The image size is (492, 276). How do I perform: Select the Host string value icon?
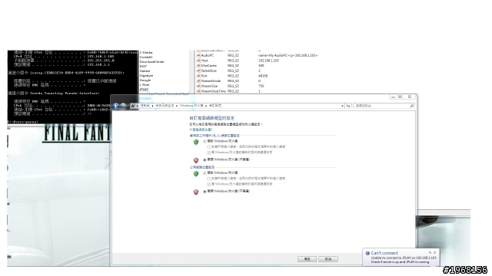(198, 61)
